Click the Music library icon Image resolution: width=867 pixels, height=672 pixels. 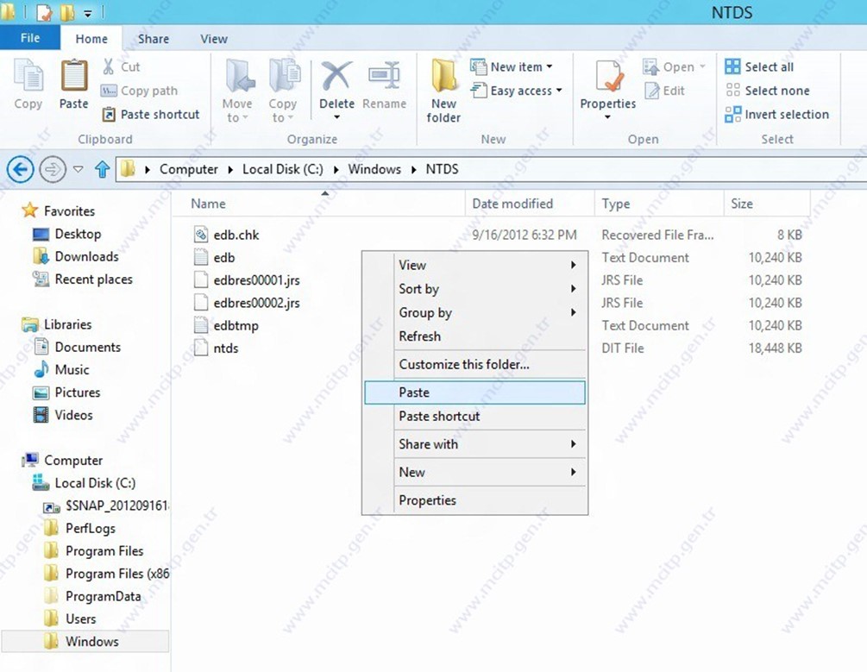click(41, 369)
